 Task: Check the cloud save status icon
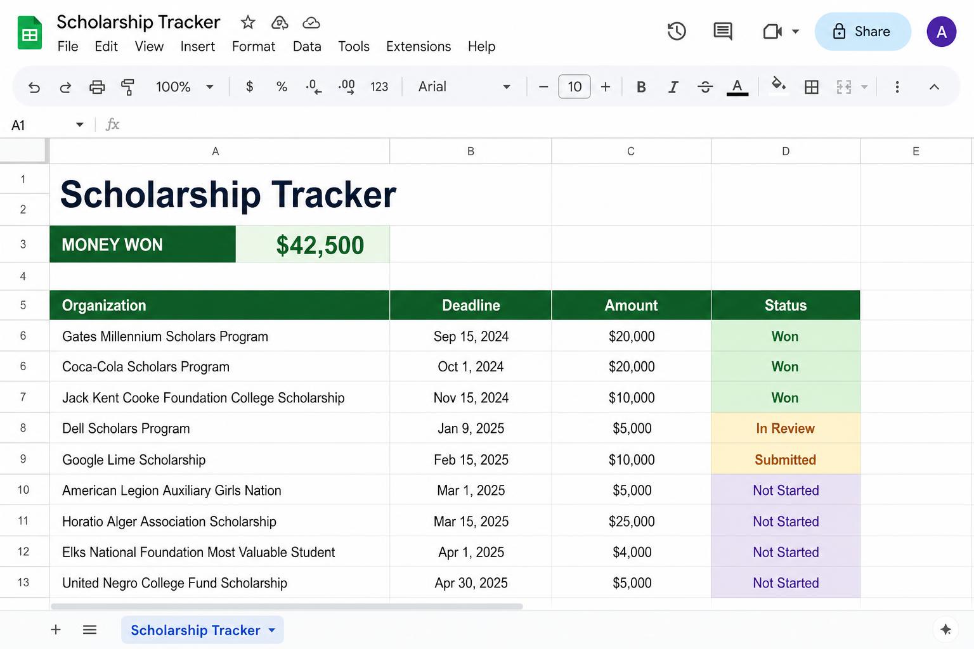(311, 23)
